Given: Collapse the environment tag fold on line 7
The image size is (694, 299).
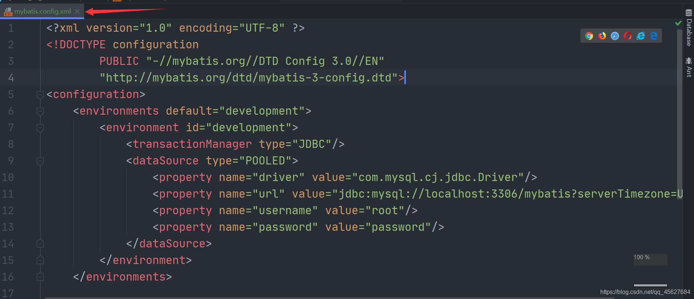Looking at the screenshot, I should pyautogui.click(x=40, y=128).
